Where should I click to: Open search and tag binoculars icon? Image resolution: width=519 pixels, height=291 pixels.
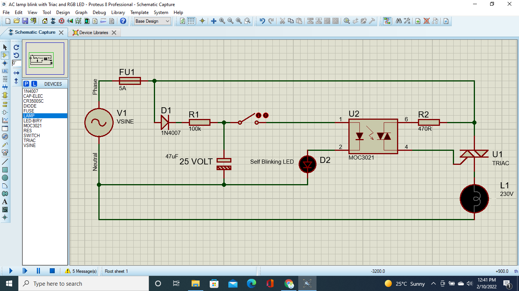pos(399,21)
